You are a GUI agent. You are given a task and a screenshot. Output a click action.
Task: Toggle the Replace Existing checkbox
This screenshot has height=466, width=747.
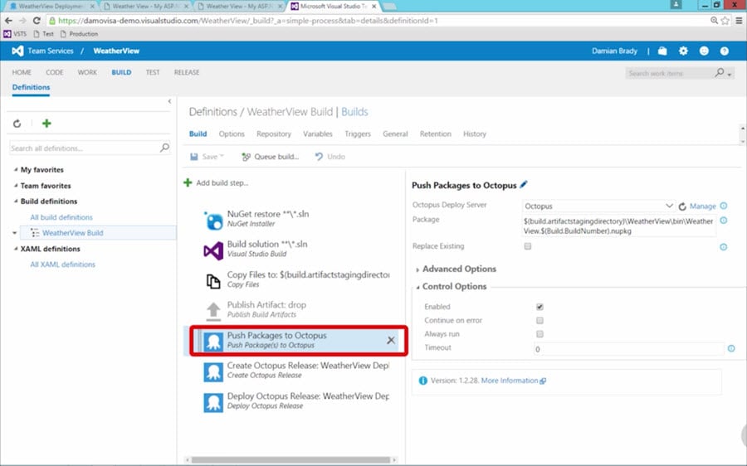527,246
